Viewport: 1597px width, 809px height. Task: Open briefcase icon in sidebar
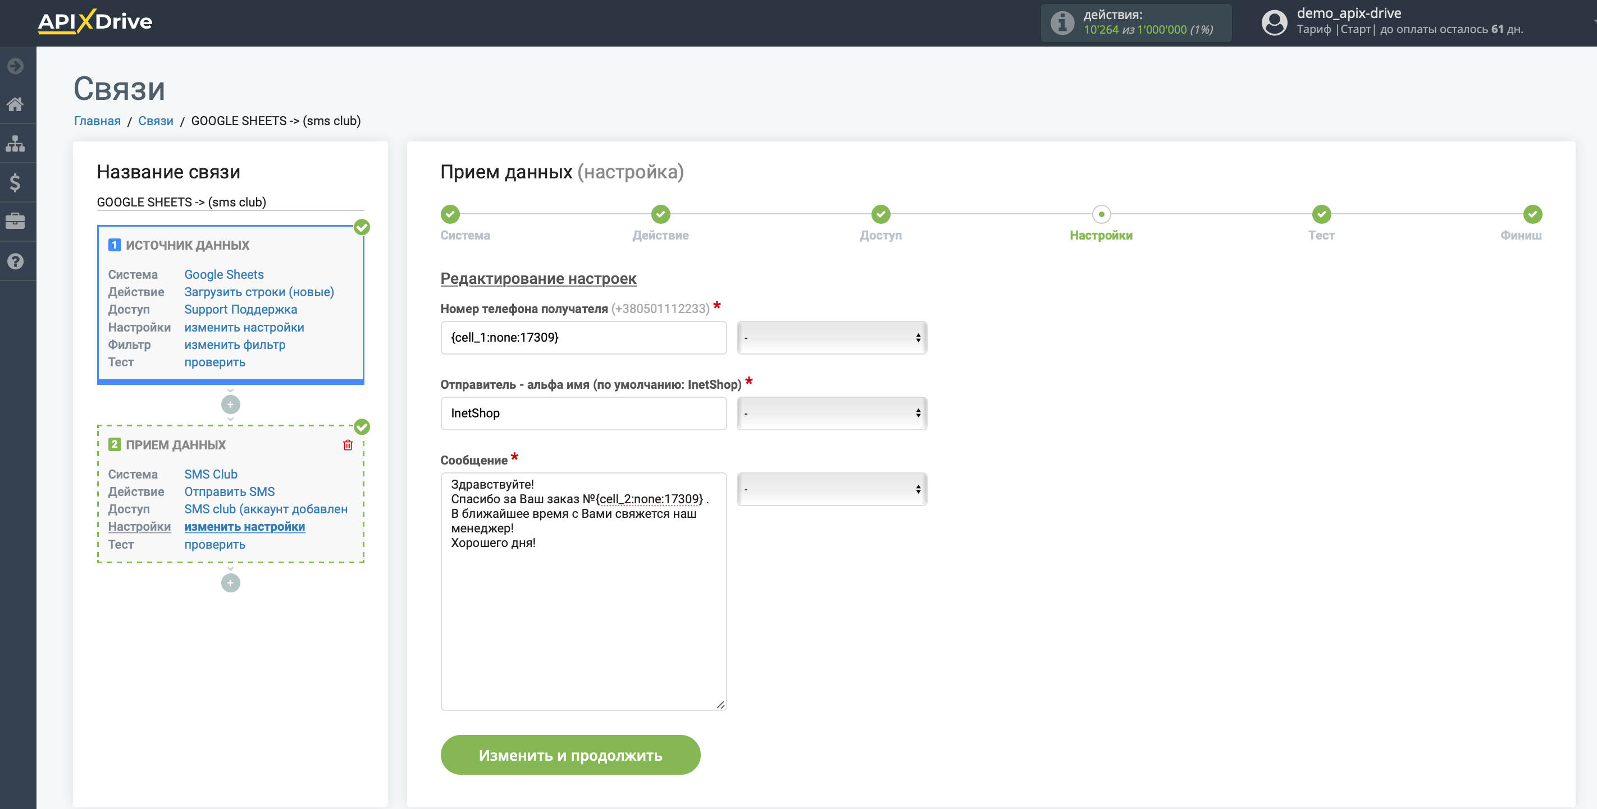pos(16,221)
